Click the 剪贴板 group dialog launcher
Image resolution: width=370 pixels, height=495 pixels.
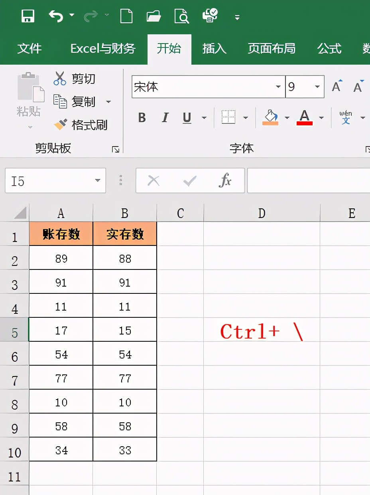click(x=116, y=149)
